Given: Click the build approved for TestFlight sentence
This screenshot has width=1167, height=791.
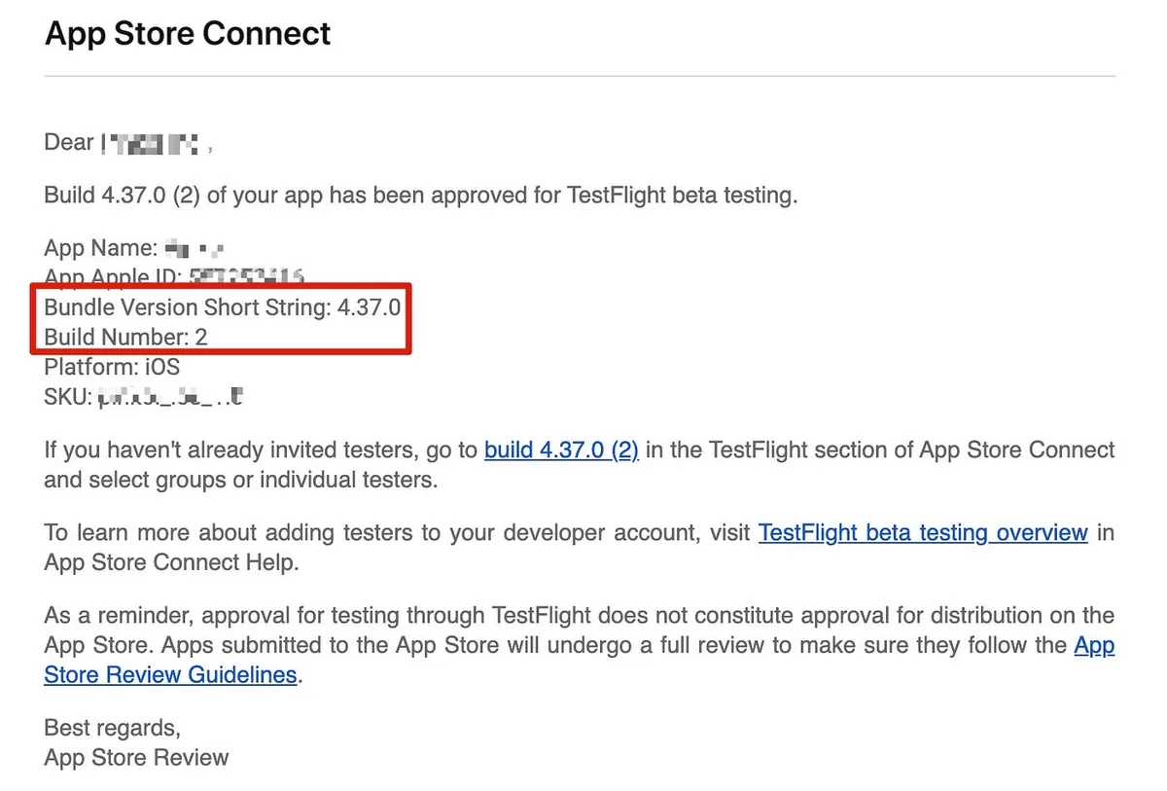Looking at the screenshot, I should [420, 195].
